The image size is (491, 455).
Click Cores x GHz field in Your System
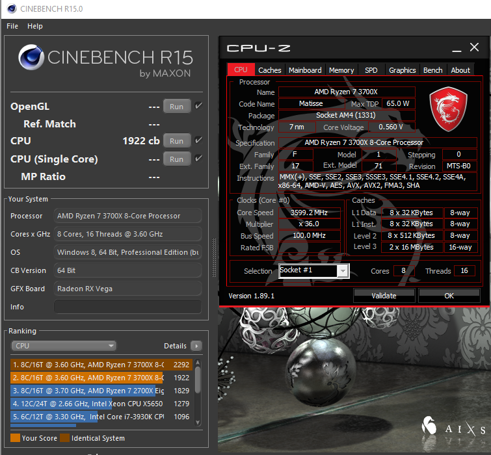pyautogui.click(x=127, y=234)
